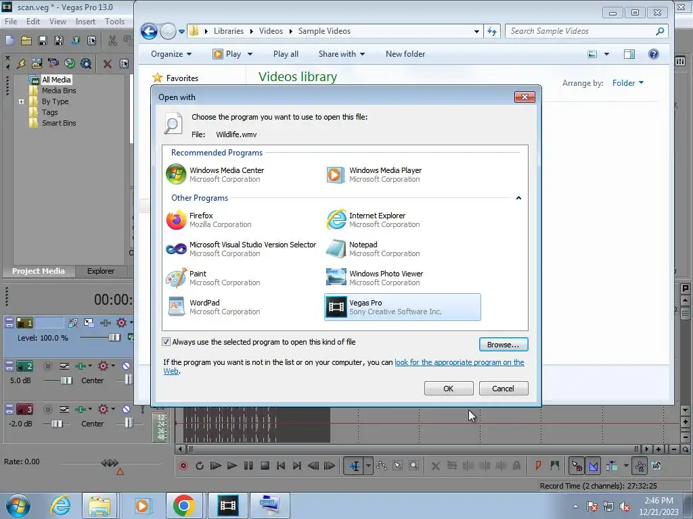Click the Browse... button

tap(504, 344)
